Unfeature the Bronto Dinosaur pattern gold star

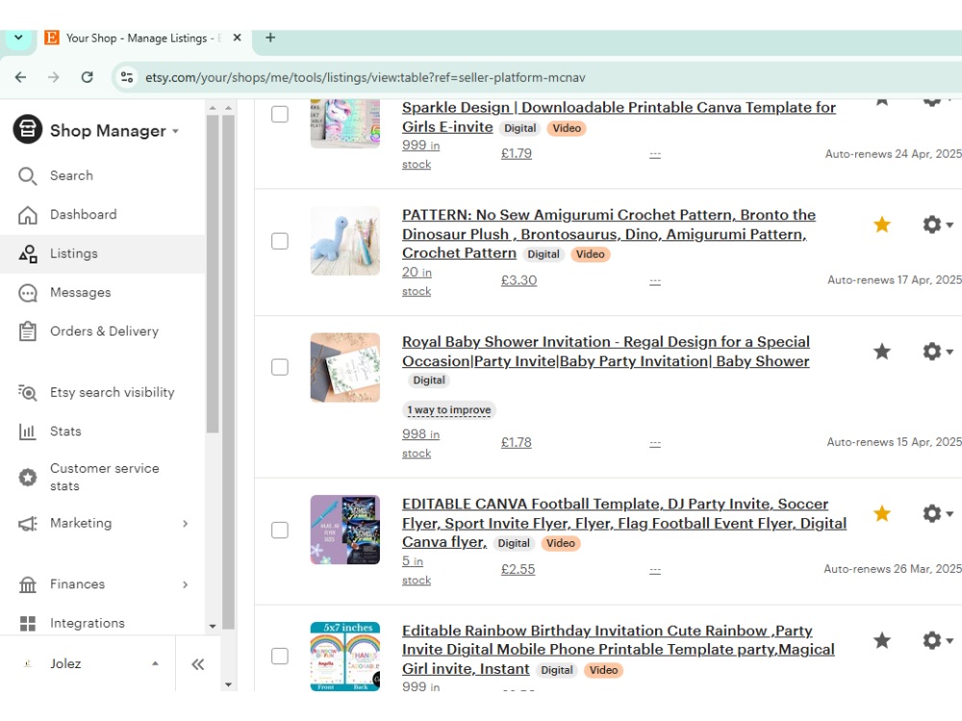tap(881, 224)
